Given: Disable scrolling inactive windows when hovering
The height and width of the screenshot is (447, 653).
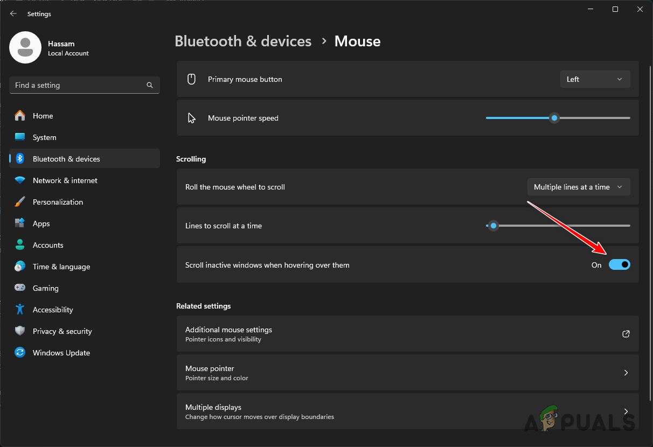Looking at the screenshot, I should point(620,264).
